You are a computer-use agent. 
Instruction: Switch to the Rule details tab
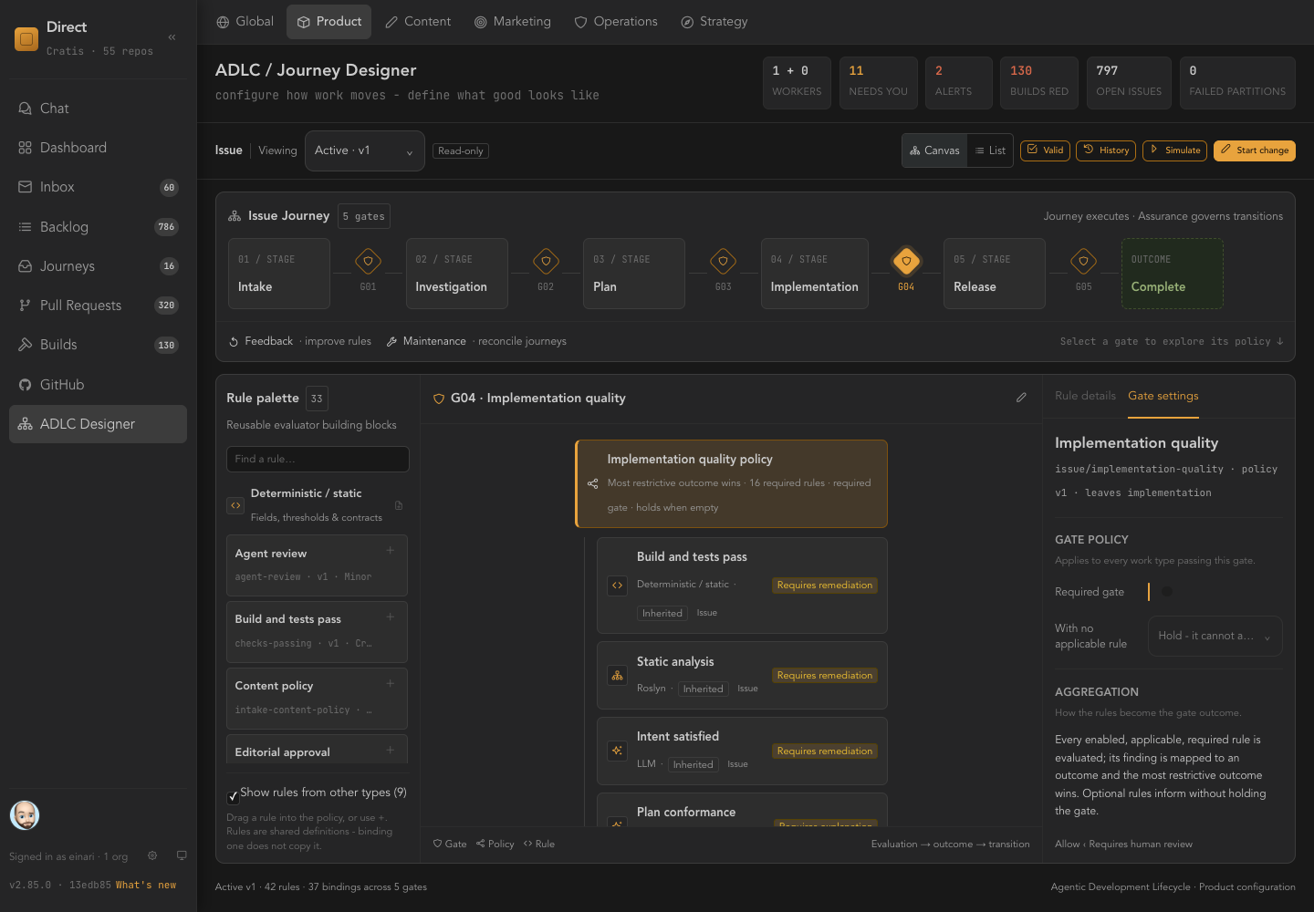pyautogui.click(x=1085, y=396)
